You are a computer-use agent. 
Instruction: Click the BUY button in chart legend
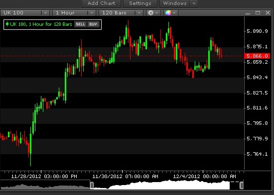pos(93,24)
